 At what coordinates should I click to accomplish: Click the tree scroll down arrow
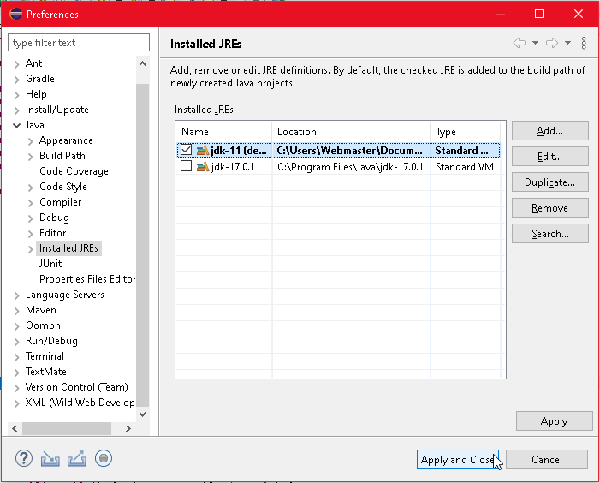coord(142,414)
